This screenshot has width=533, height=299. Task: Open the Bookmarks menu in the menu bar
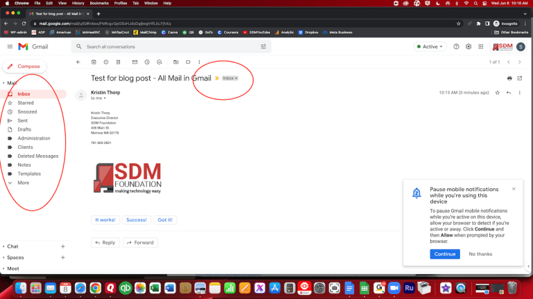click(99, 3)
